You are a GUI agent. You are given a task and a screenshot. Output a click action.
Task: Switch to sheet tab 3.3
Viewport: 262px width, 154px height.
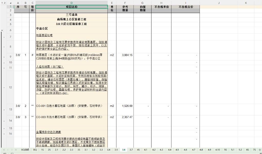click(x=101, y=150)
